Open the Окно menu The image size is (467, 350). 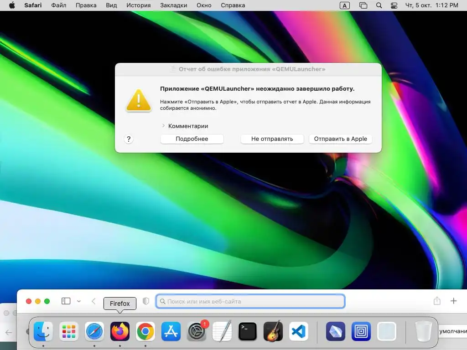pyautogui.click(x=204, y=5)
